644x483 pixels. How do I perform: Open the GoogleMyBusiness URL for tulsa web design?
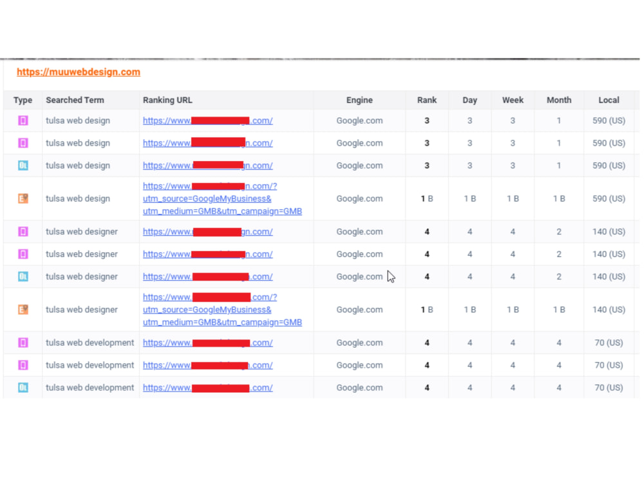click(222, 198)
